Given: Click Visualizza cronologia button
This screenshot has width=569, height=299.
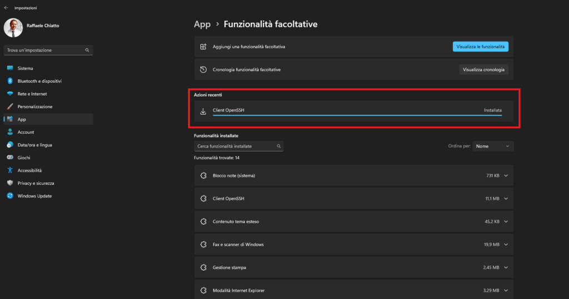Looking at the screenshot, I should click(x=484, y=69).
